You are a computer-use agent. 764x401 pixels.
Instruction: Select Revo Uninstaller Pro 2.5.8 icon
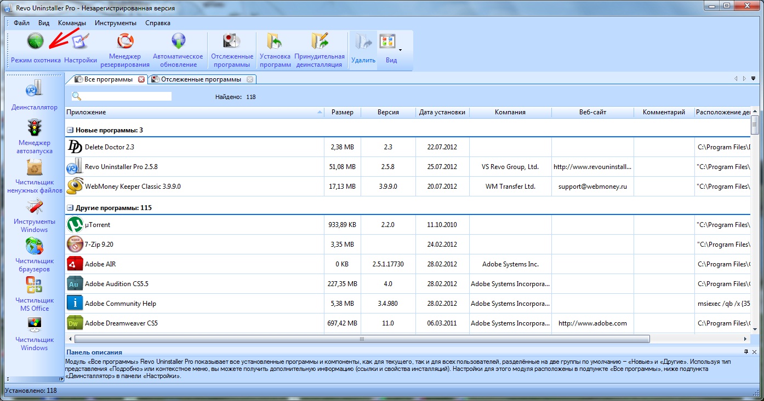[x=75, y=167]
